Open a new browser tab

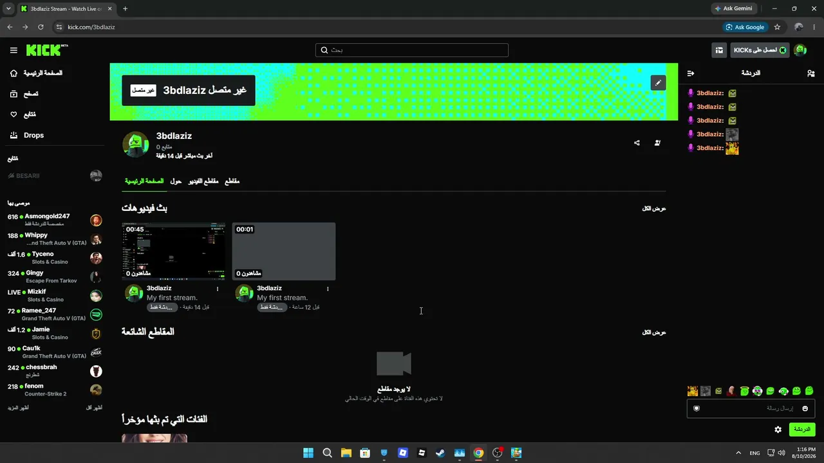point(125,9)
